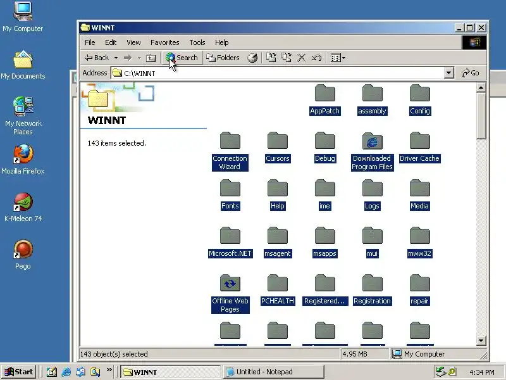506x380 pixels.
Task: Click the WINNT taskbar button
Action: 170,372
